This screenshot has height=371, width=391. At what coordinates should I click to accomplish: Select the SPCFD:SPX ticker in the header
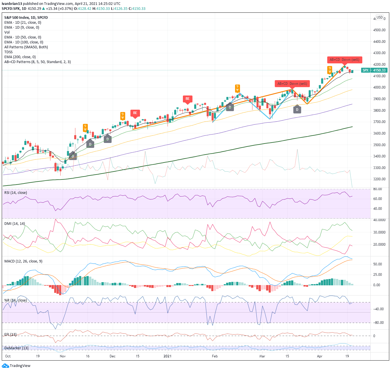click(x=10, y=9)
